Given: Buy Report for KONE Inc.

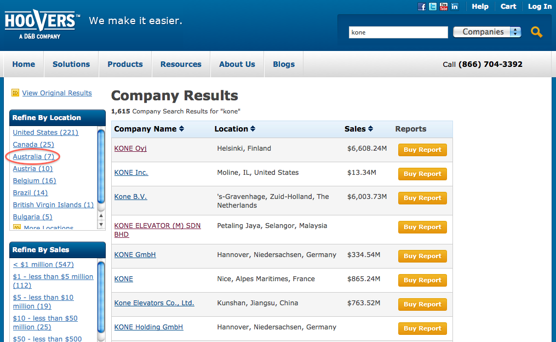Looking at the screenshot, I should (422, 174).
